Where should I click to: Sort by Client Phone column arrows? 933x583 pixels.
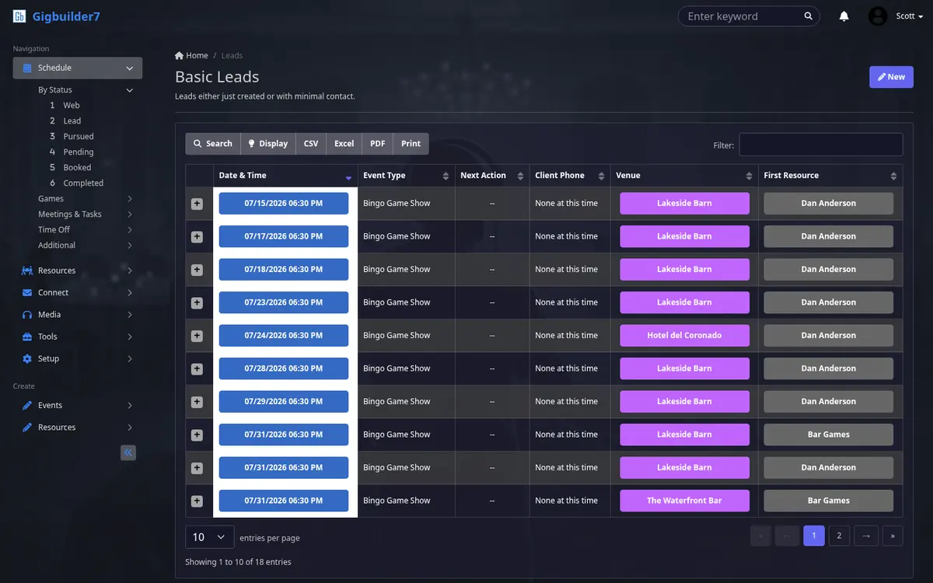click(x=601, y=176)
